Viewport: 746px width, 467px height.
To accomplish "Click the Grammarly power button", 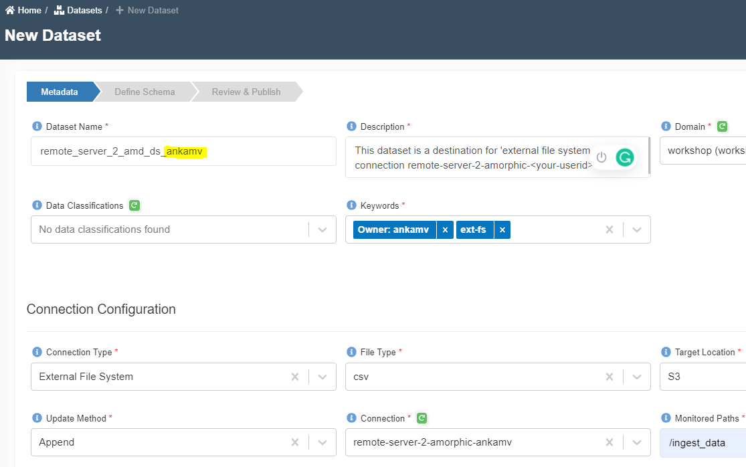I will click(601, 157).
